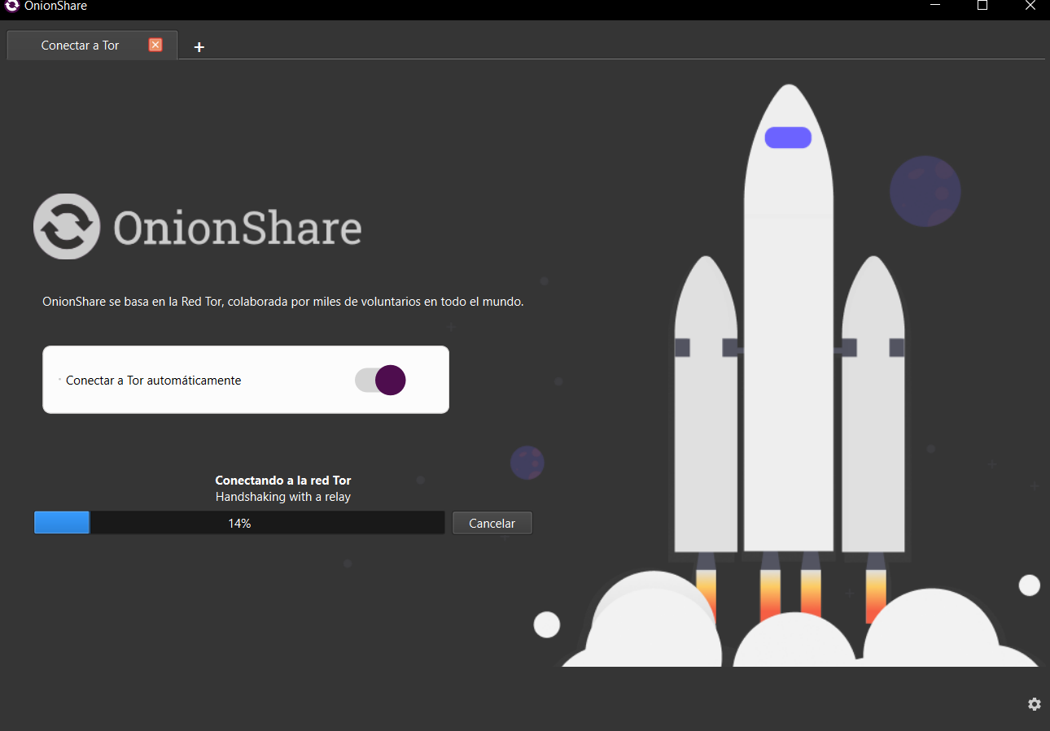Click the 14% progress label
Viewport: 1050px width, 731px height.
pos(239,524)
